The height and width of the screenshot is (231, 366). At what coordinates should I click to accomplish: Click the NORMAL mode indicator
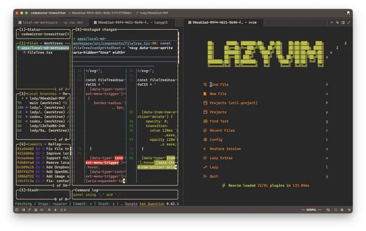click(x=312, y=210)
